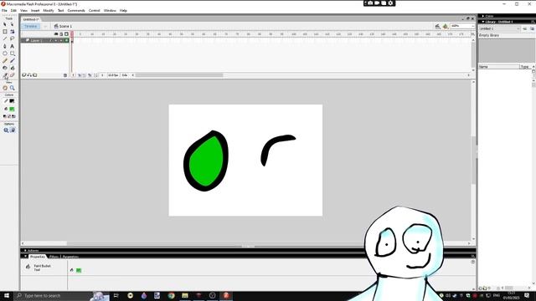536x301 pixels.
Task: Toggle Layer 1 visibility dot
Action: [x=56, y=41]
